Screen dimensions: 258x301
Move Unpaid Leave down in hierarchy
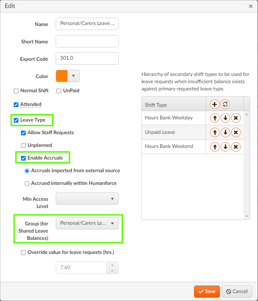click(x=225, y=132)
